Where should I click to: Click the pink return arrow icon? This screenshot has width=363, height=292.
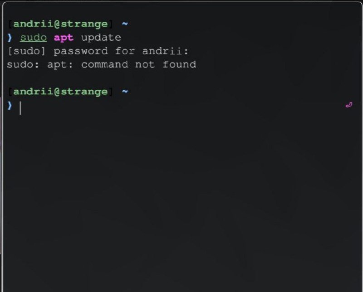(348, 105)
